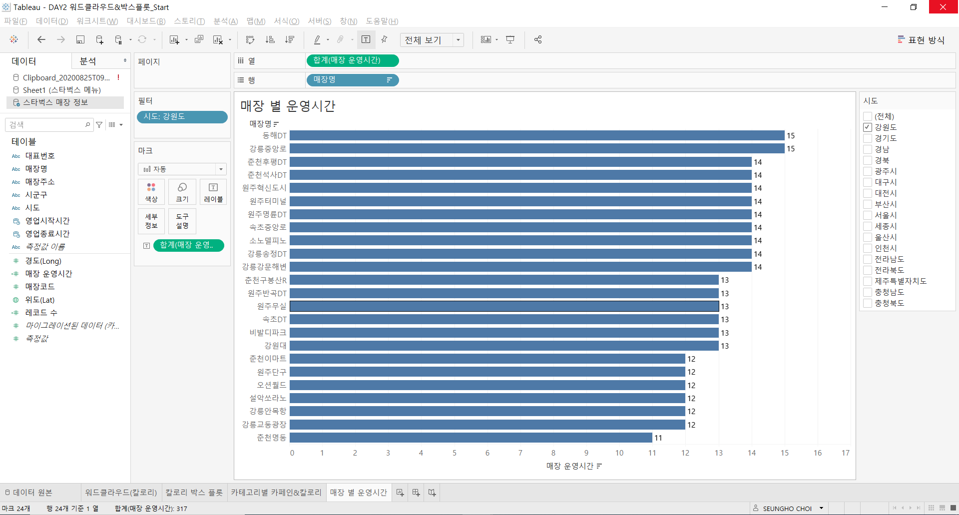Switch to 워드클라우드(칼로리) sheet tab
This screenshot has width=959, height=515.
pos(121,493)
